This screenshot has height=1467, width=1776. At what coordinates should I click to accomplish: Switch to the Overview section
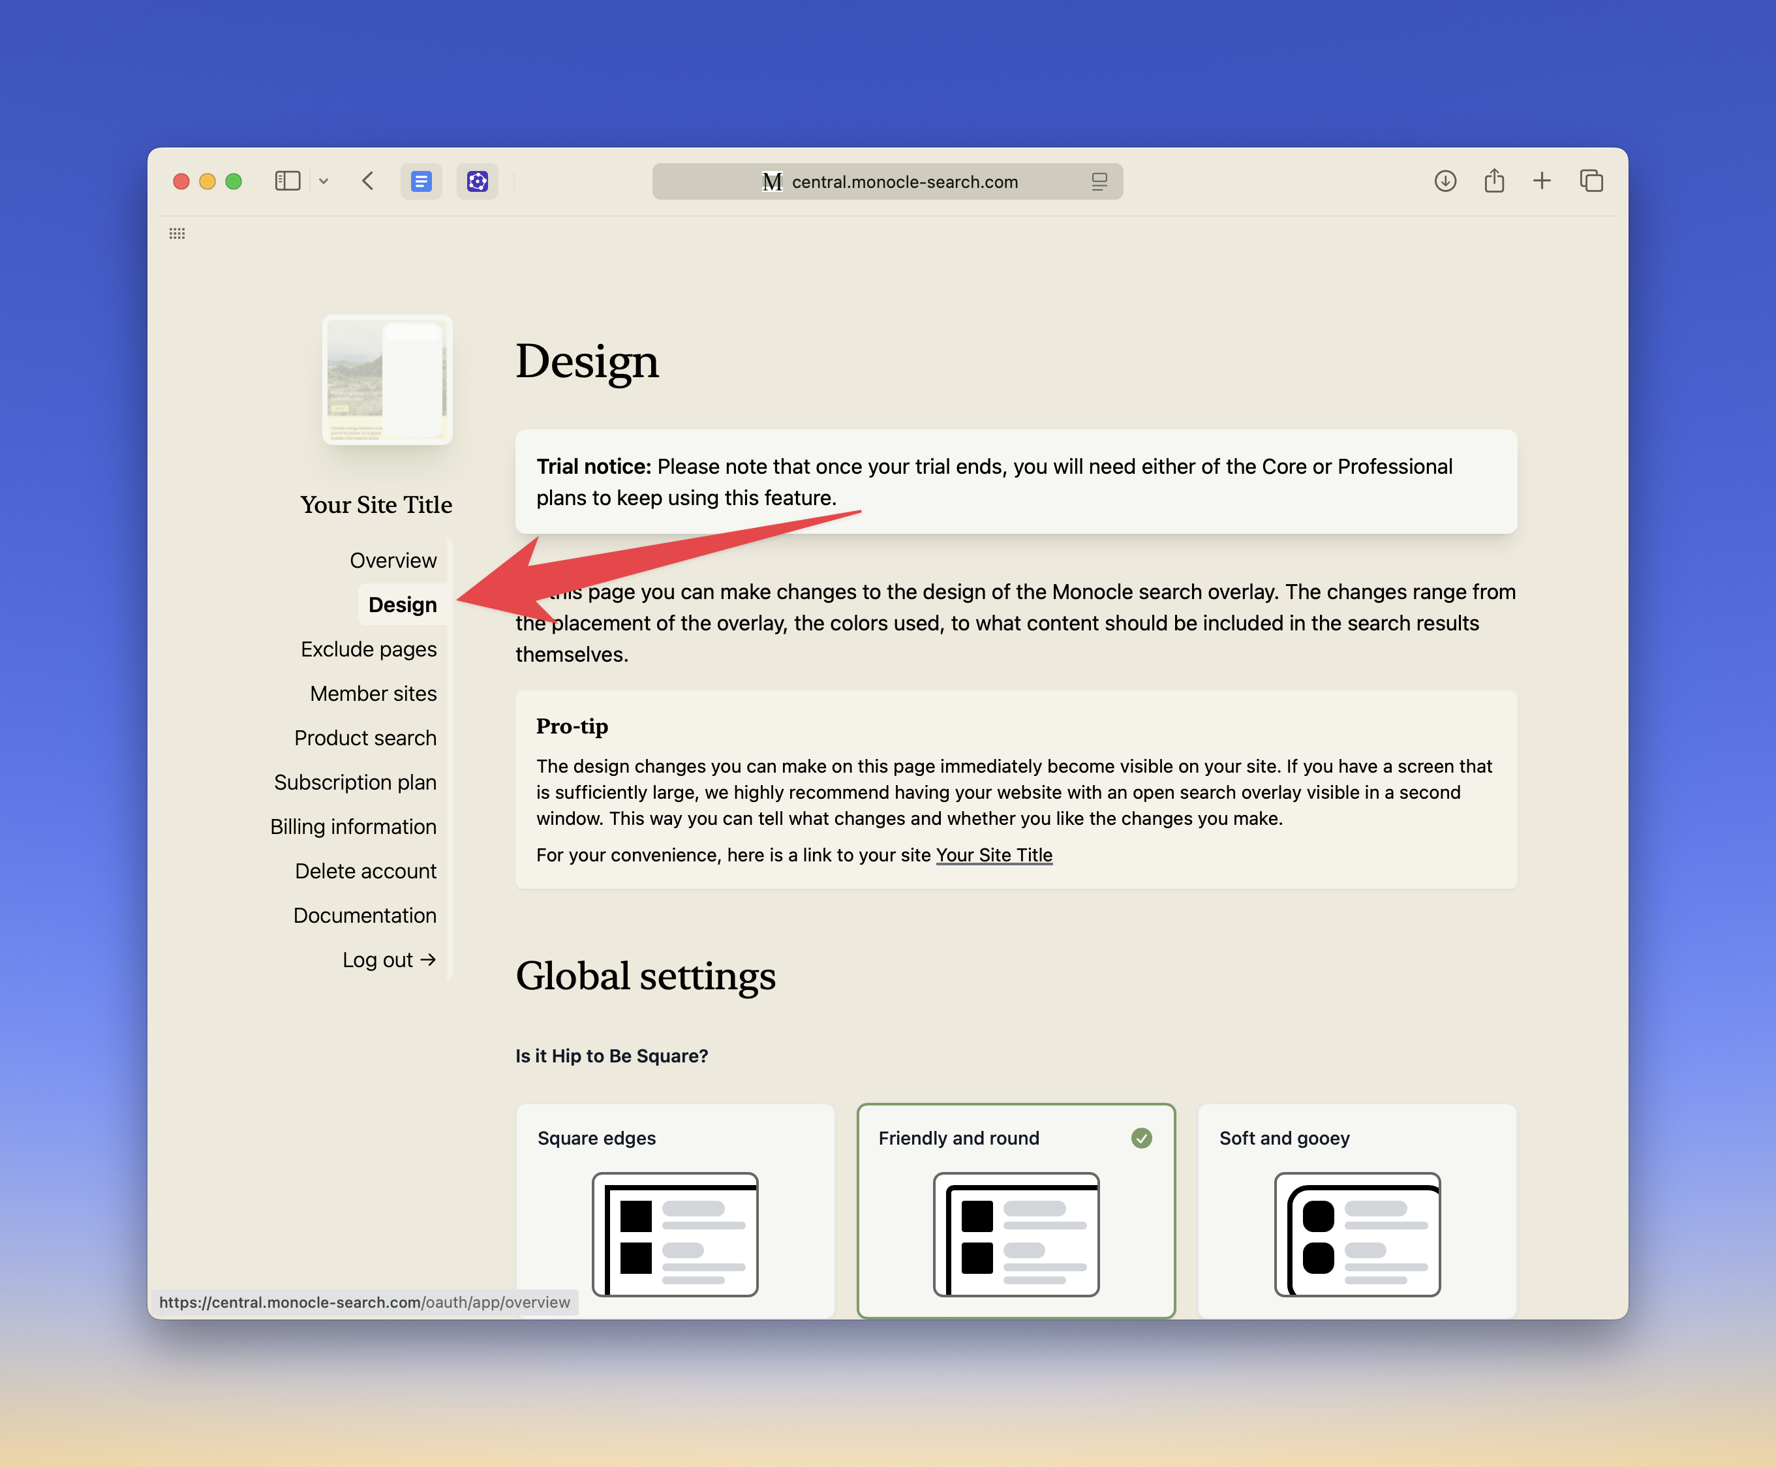pos(393,559)
